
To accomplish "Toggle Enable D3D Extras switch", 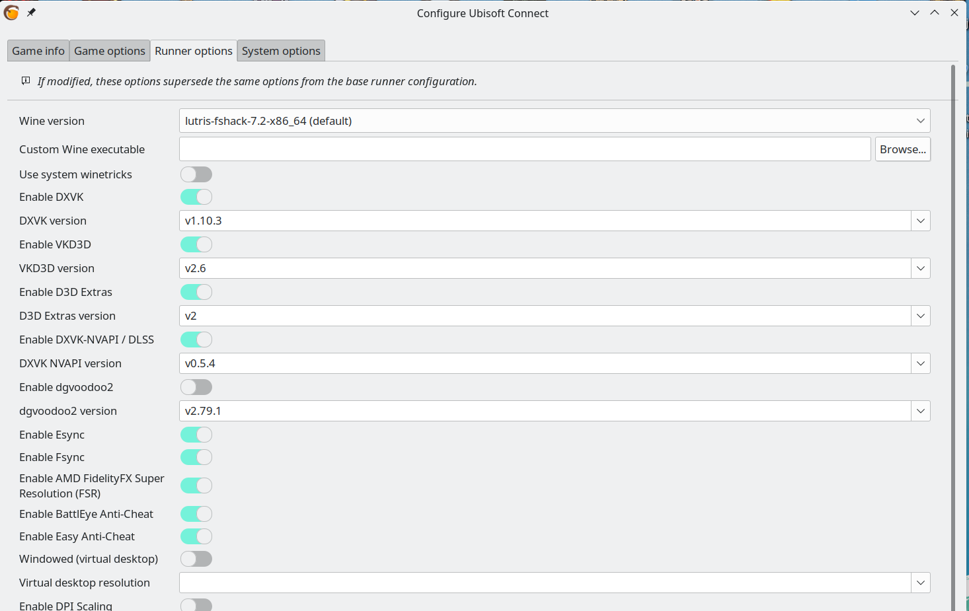I will tap(196, 292).
